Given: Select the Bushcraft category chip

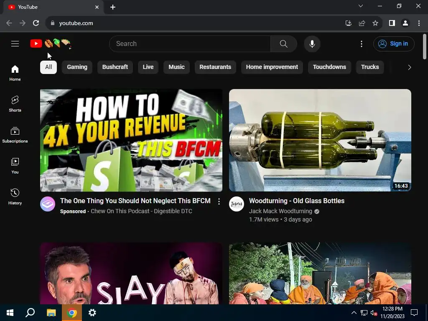Looking at the screenshot, I should pos(115,67).
